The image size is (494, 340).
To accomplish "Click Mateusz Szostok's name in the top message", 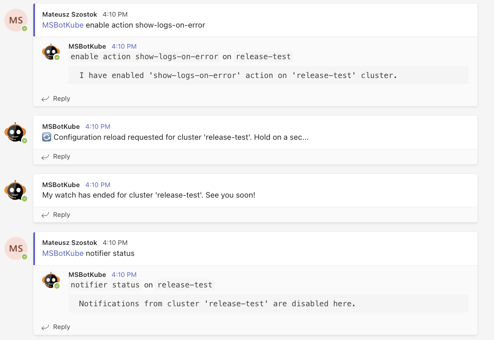I will click(70, 14).
